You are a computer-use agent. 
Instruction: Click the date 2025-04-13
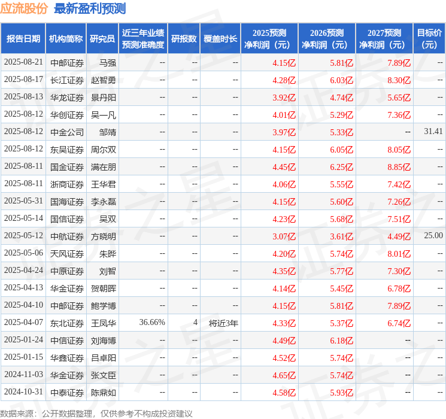coord(23,287)
